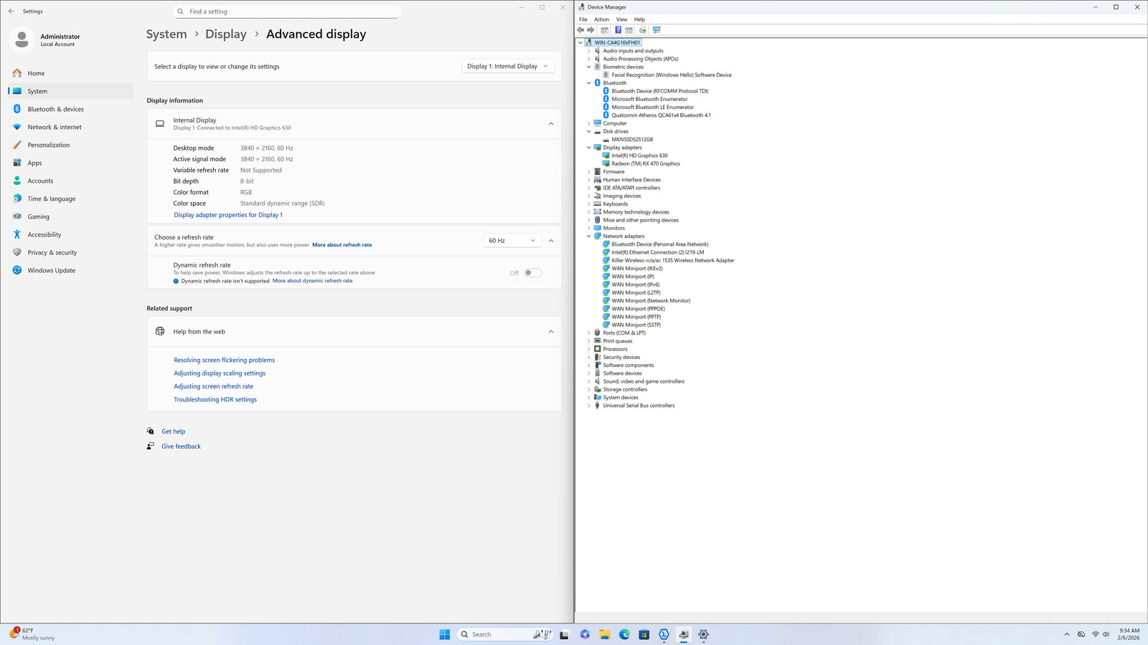Select the Radeon RX 470 Graphics device
The height and width of the screenshot is (645, 1148).
click(x=645, y=163)
